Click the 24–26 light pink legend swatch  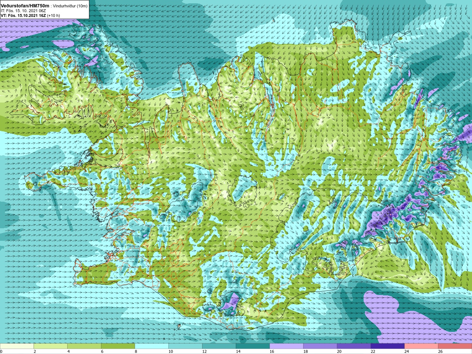pos(421,346)
